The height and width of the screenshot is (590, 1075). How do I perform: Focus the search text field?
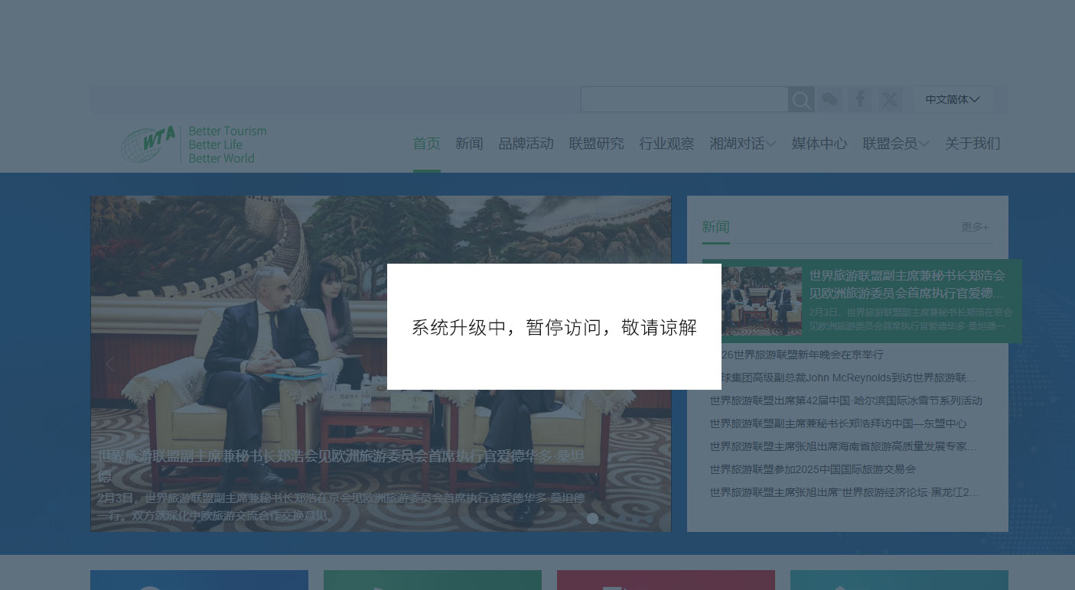click(x=684, y=100)
